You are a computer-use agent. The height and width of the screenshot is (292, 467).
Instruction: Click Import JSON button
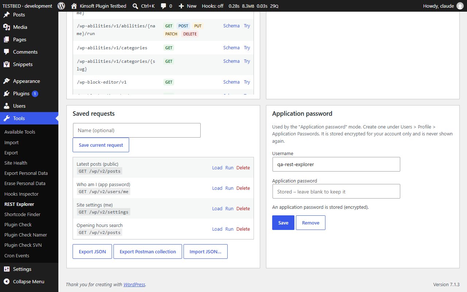205,251
